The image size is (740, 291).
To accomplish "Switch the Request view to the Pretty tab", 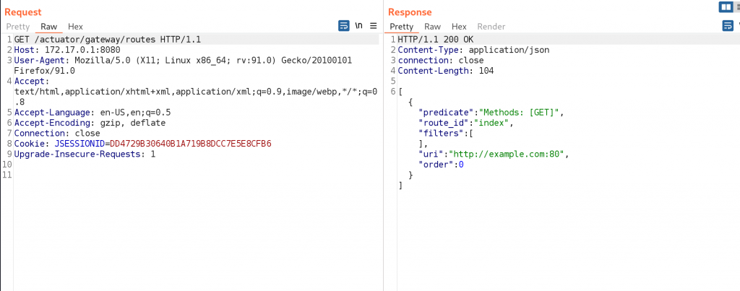I will pyautogui.click(x=18, y=27).
